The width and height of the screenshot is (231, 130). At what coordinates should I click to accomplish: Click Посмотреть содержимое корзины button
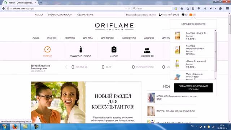[193, 88]
